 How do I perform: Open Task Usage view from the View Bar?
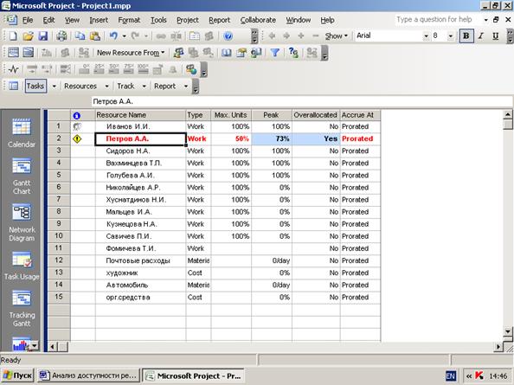pyautogui.click(x=22, y=266)
